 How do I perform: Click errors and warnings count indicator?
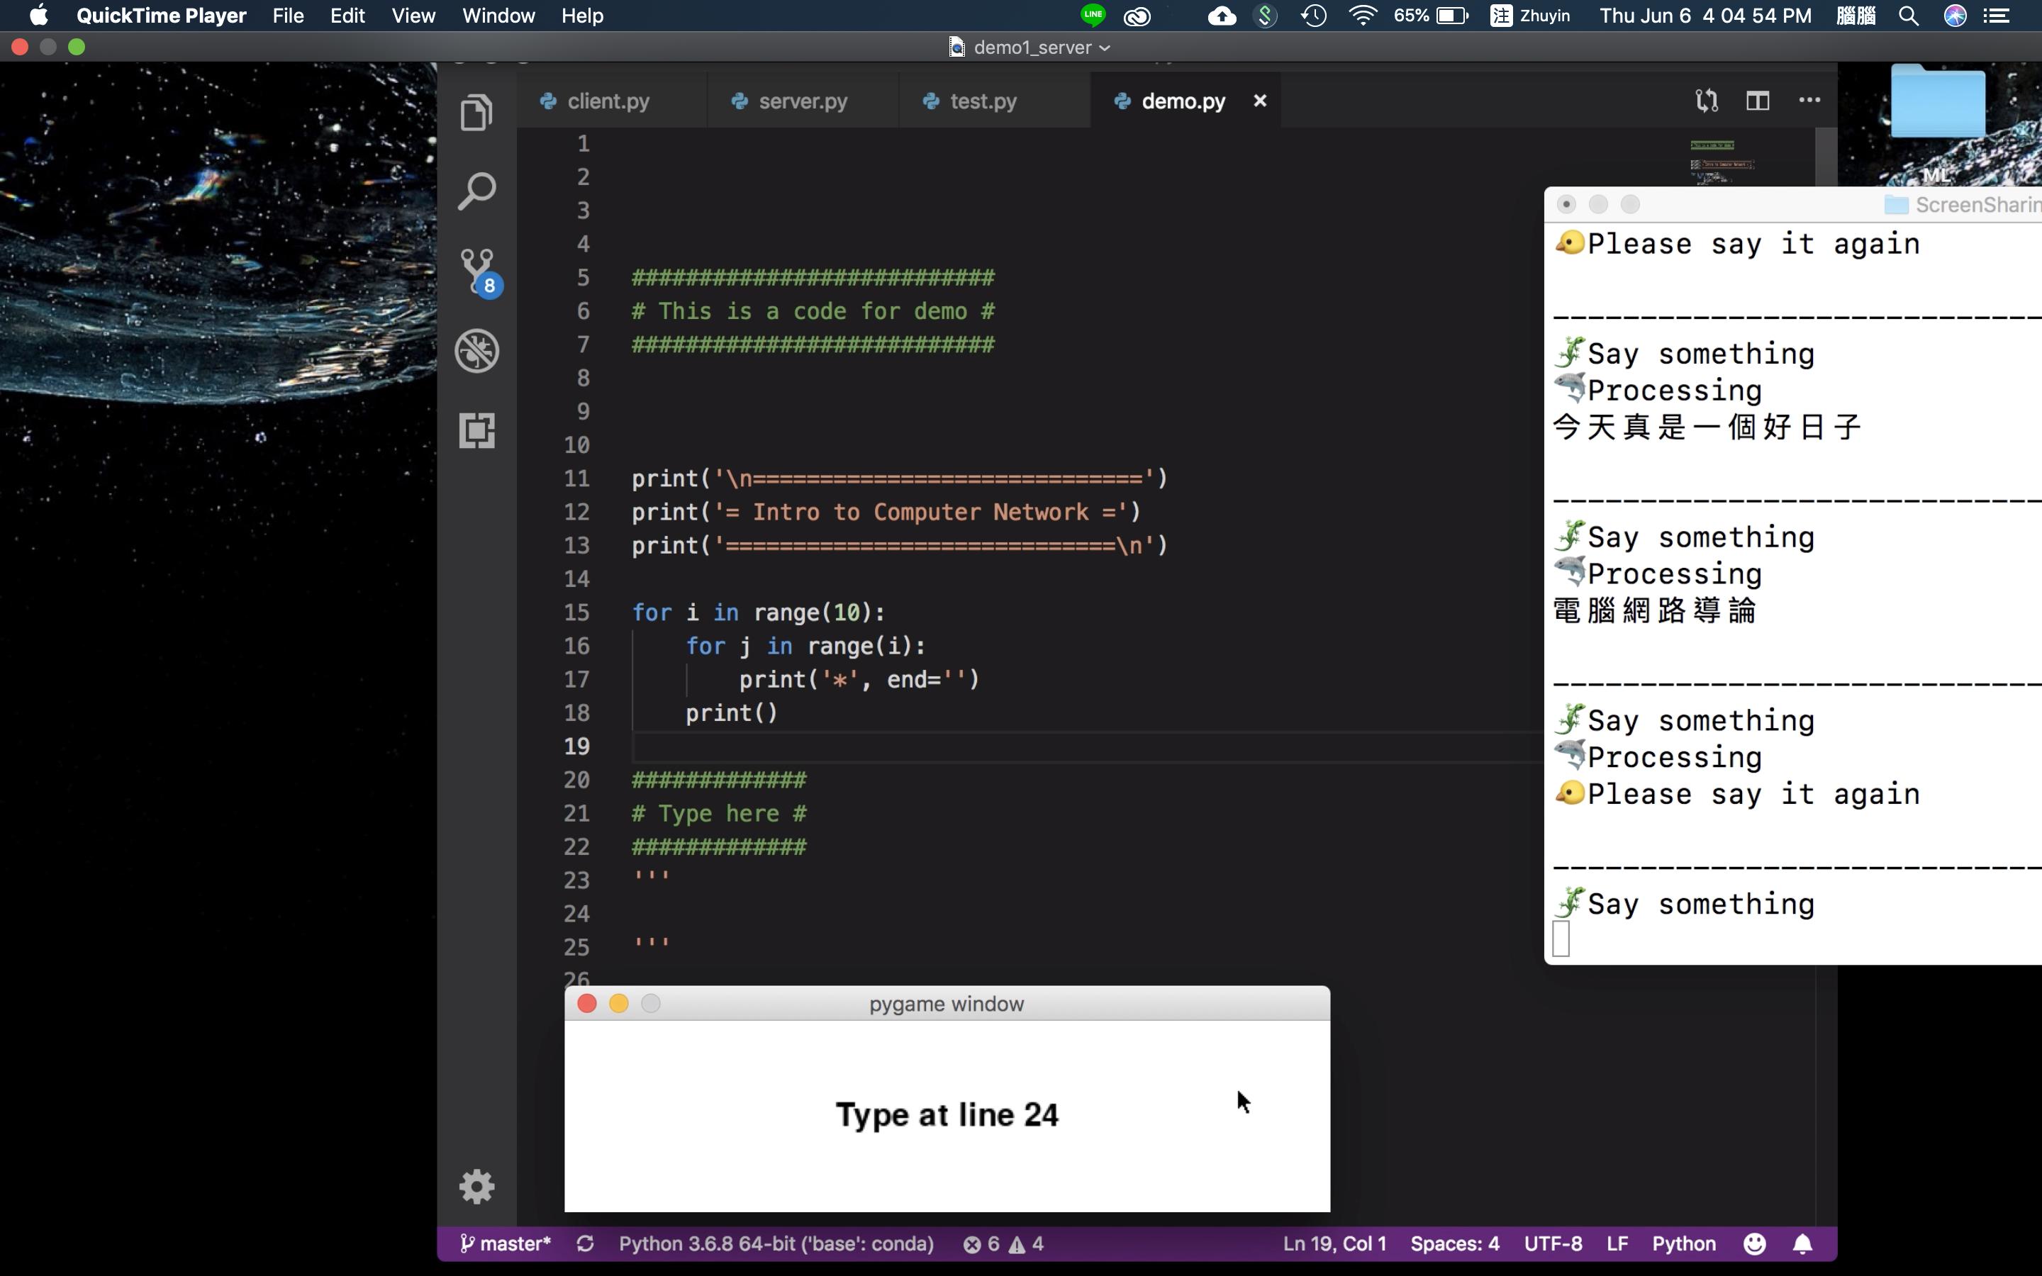point(1003,1244)
